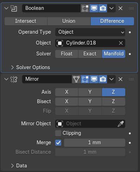
Task: Click the Flip Z button
Action: [x=114, y=111]
